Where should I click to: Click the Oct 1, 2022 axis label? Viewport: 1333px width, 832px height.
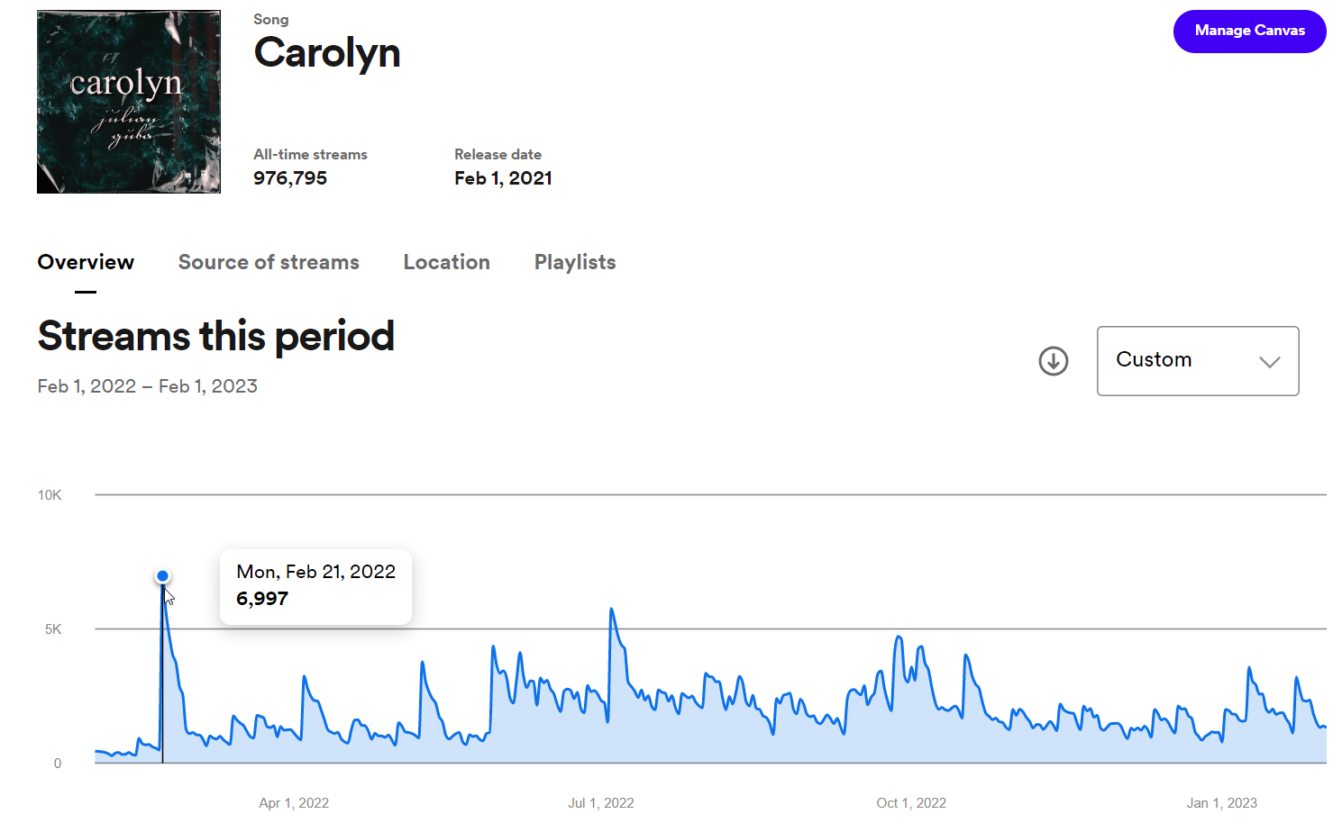911,803
